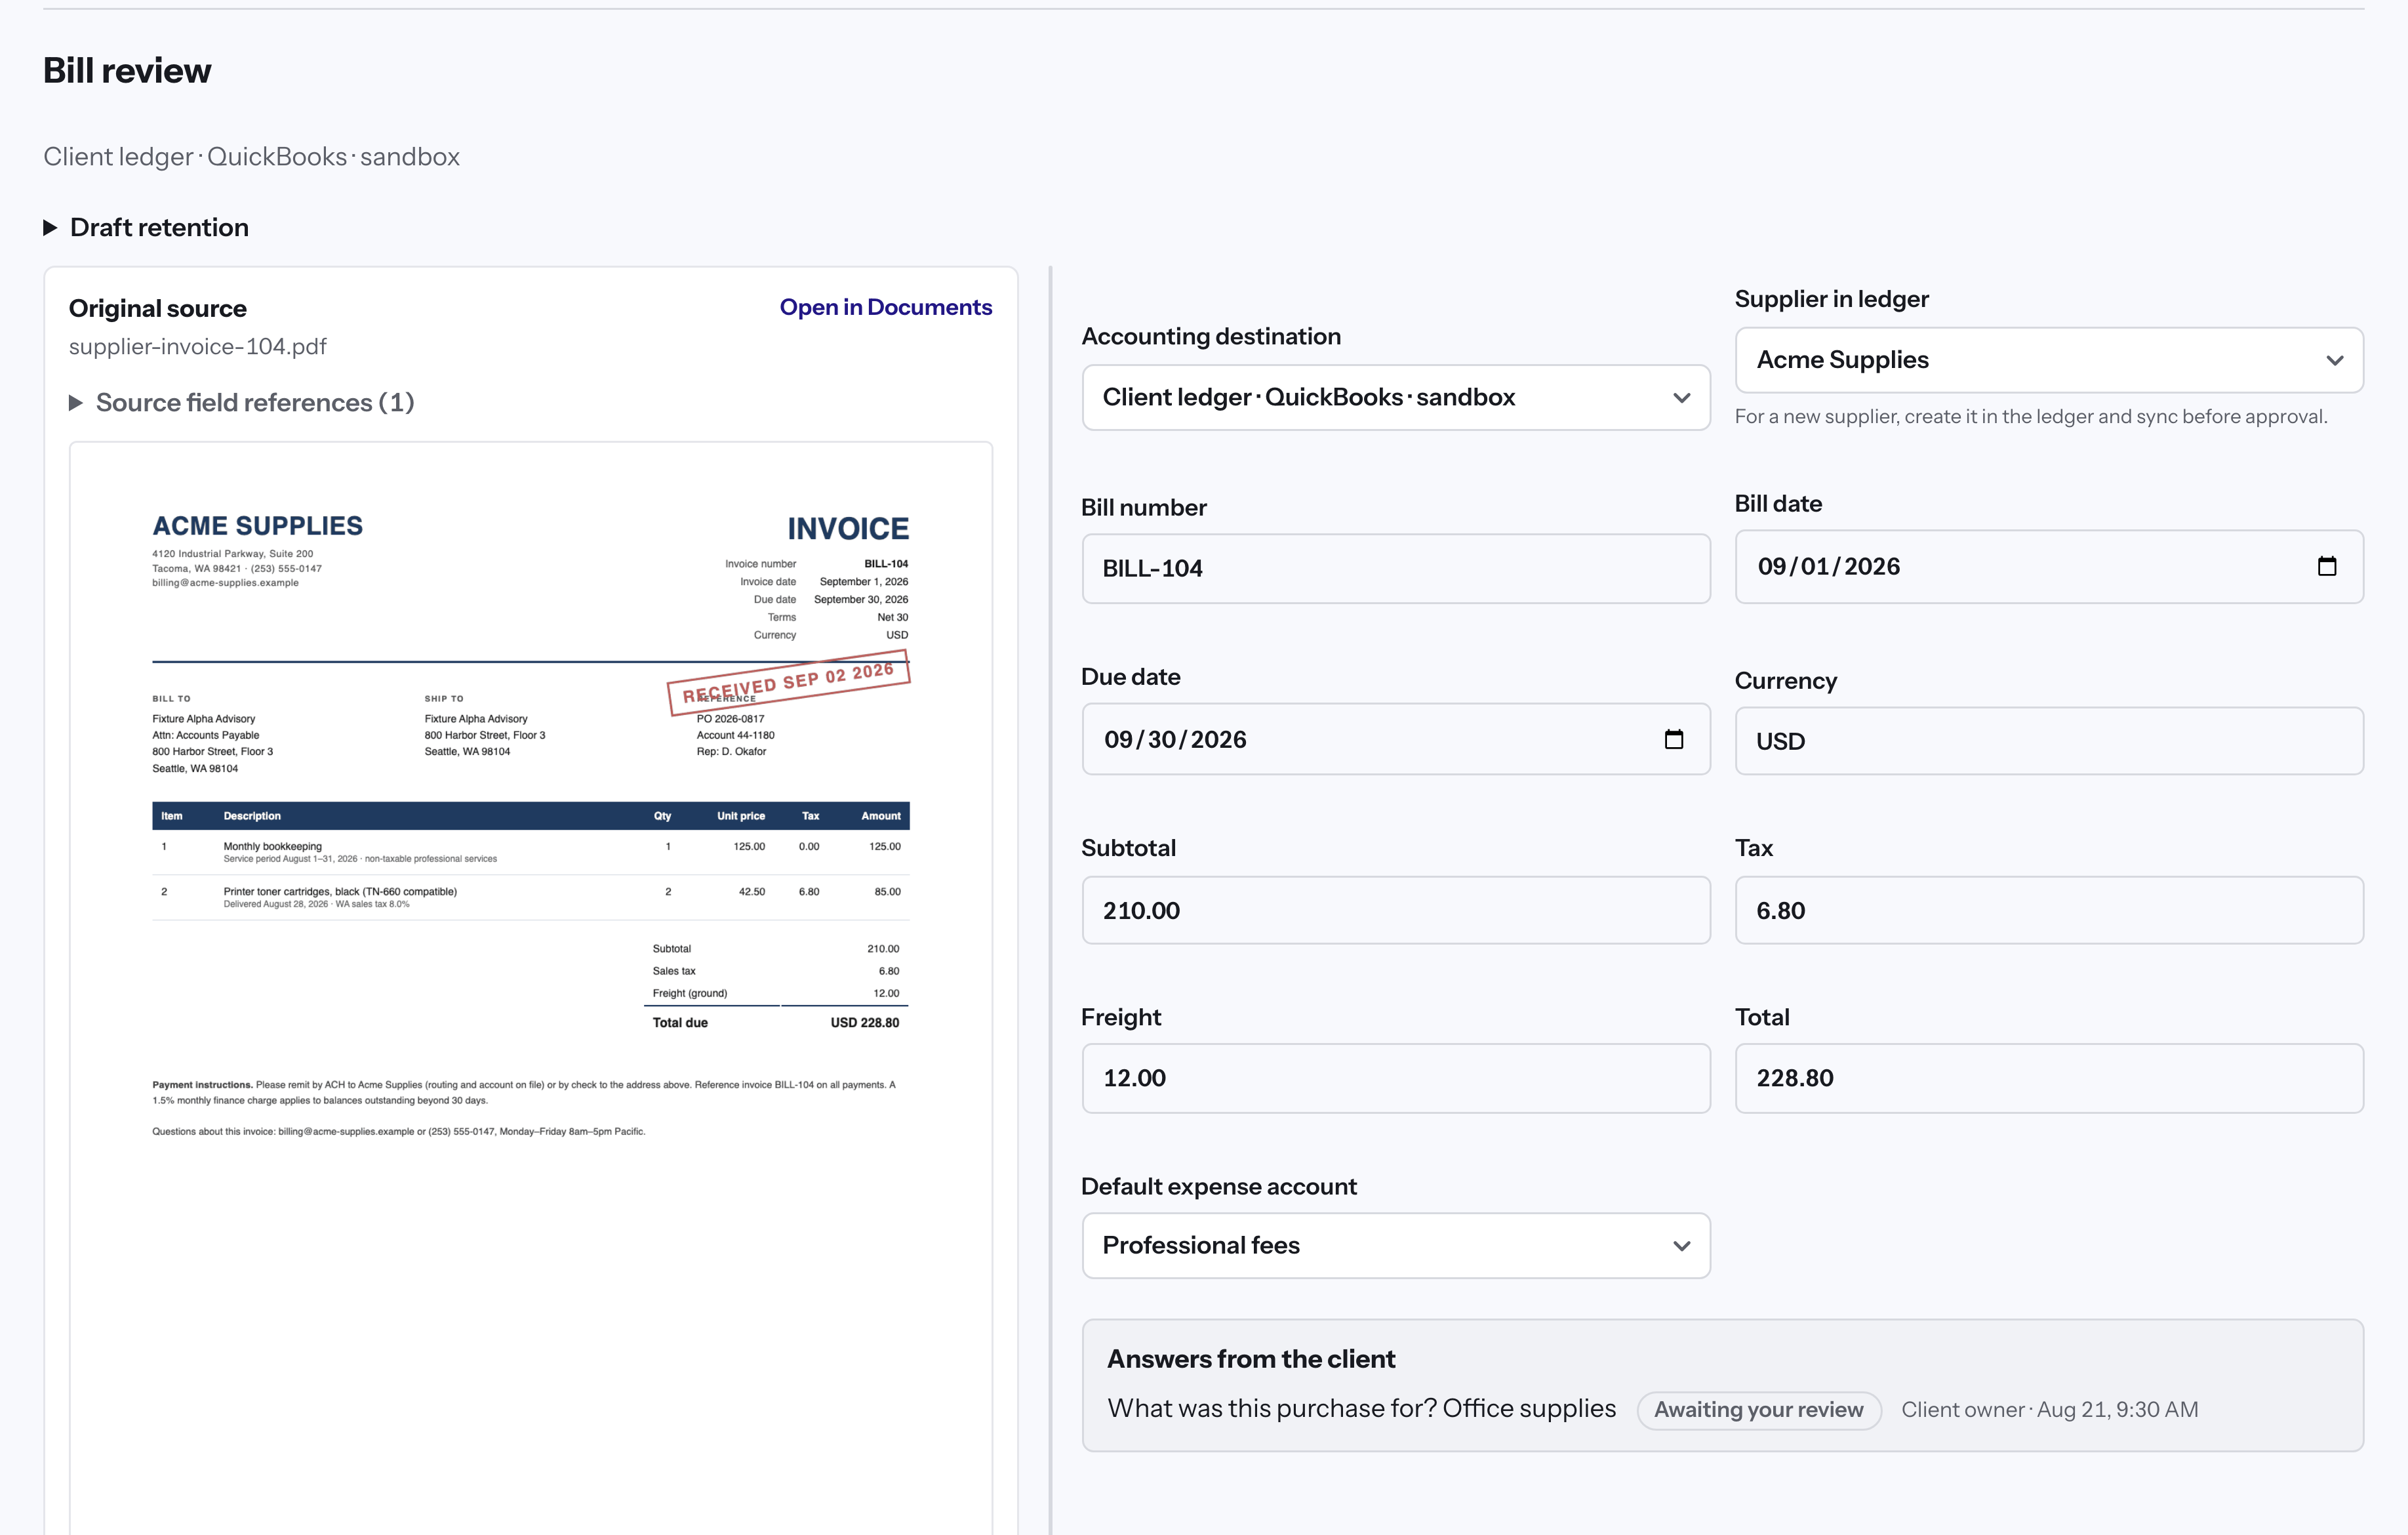
Task: Click the 'Total due USD 228.80' on invoice
Action: point(776,1022)
